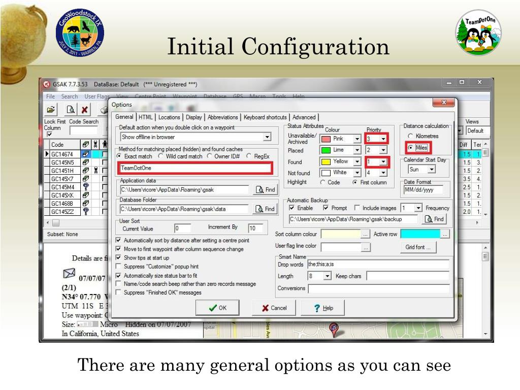The height and width of the screenshot is (390, 520).
Task: Select Owner ID# radio button
Action: click(x=209, y=156)
